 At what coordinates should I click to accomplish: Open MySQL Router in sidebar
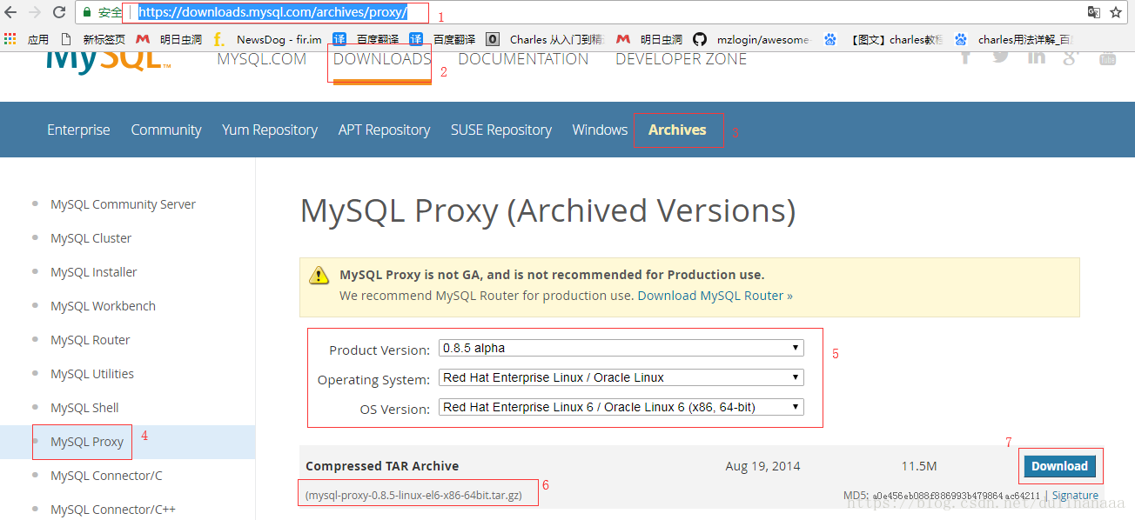(x=91, y=340)
